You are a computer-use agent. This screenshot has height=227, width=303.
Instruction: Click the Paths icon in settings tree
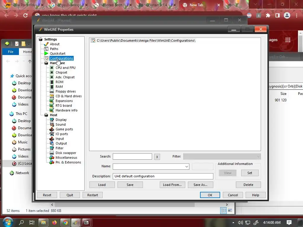(46, 49)
